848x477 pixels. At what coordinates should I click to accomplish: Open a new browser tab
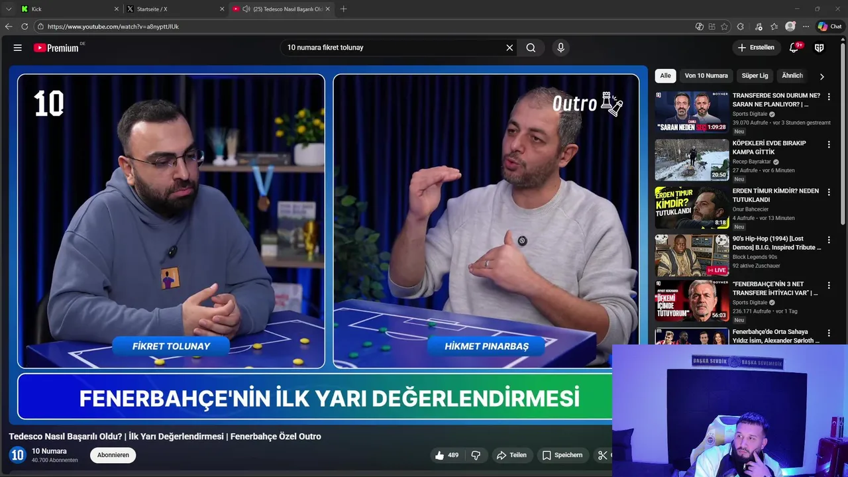click(x=343, y=9)
